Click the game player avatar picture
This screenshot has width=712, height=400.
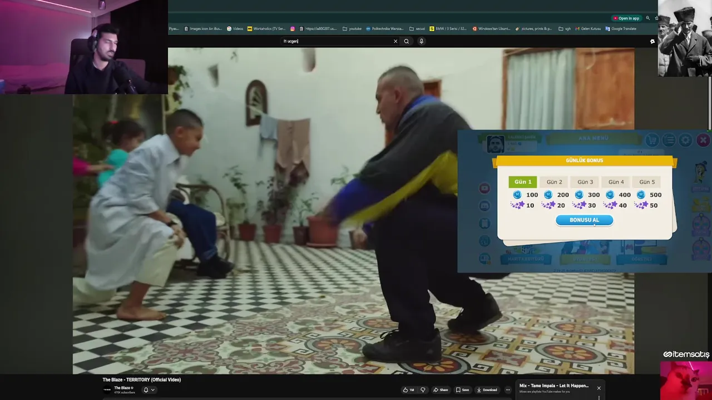(495, 144)
